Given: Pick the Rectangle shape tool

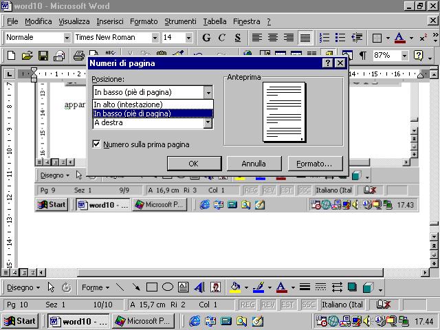Looking at the screenshot, I should 152,287.
